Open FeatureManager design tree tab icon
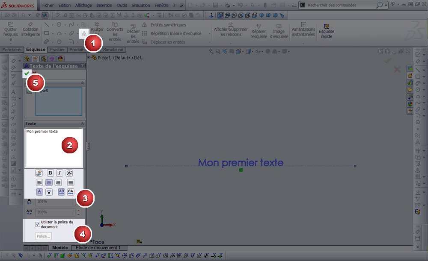 [x=27, y=59]
